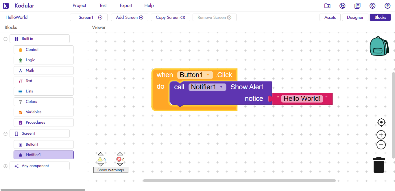Open the Help menu

[x=149, y=5]
